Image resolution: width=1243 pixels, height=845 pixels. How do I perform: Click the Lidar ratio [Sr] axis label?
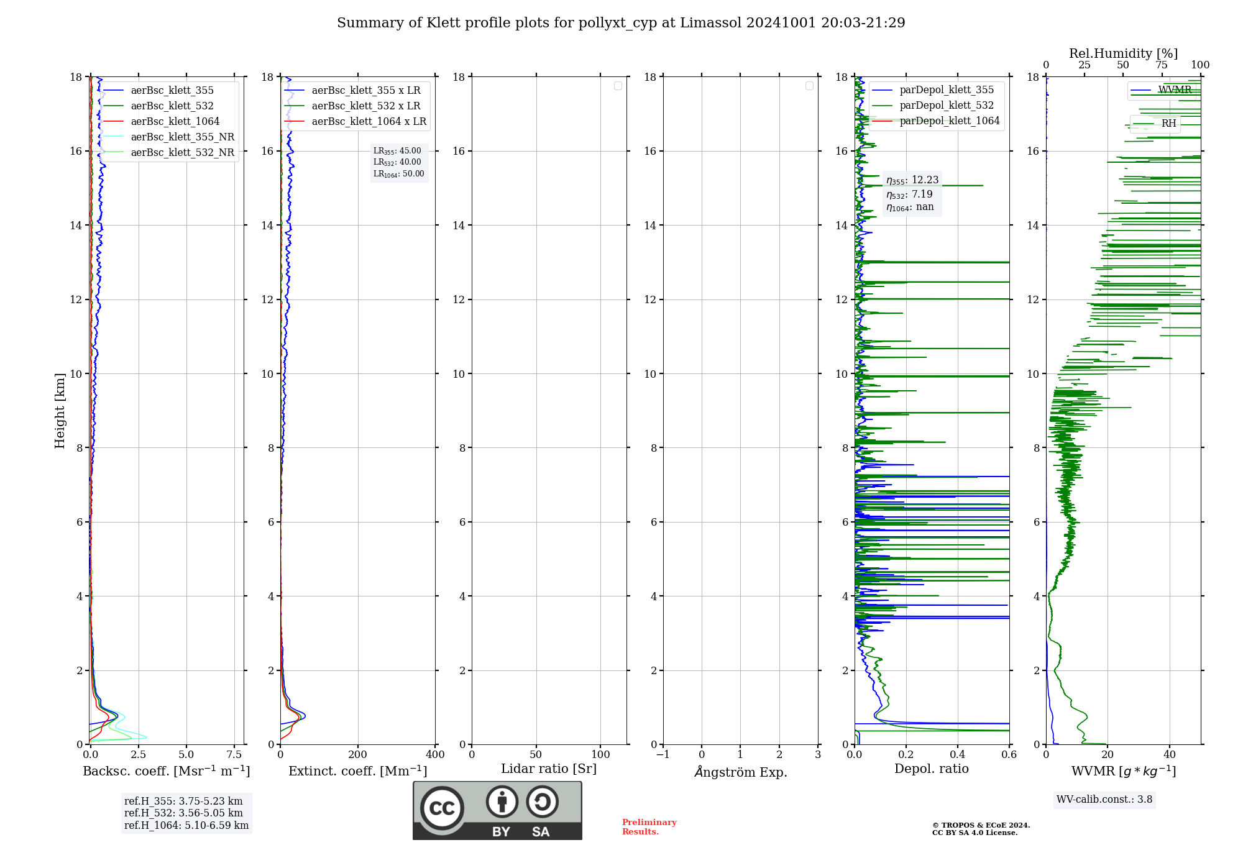point(549,769)
